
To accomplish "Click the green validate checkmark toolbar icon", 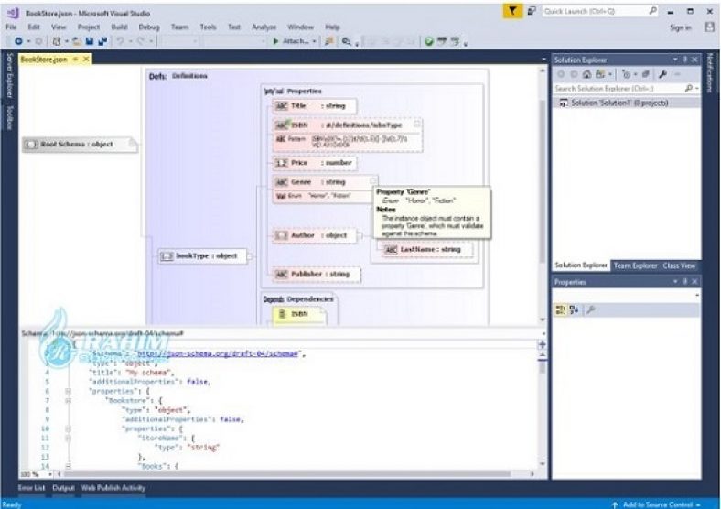I will [428, 41].
